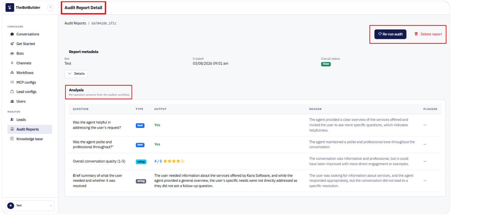Click the Delete report button
This screenshot has height=215, width=478.
click(x=428, y=34)
